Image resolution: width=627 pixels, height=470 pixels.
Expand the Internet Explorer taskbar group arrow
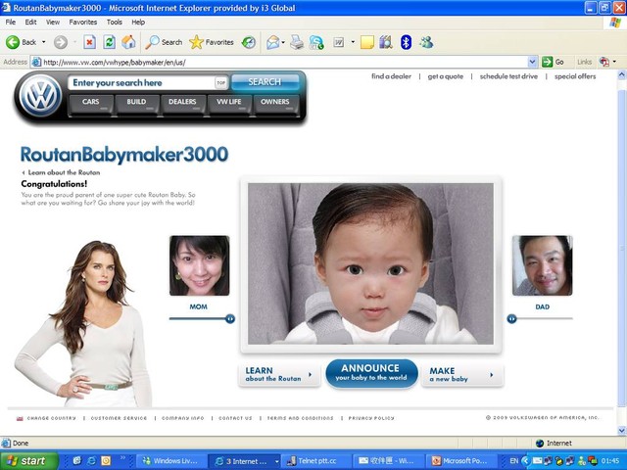click(x=276, y=461)
